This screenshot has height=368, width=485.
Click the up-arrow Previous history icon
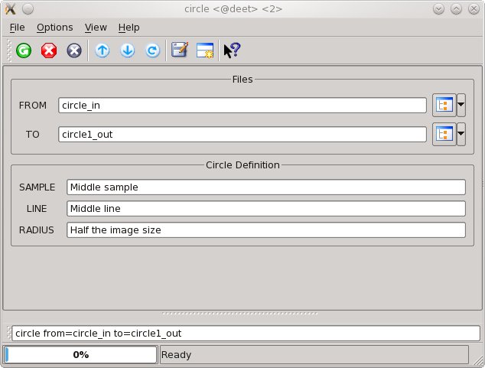pos(102,50)
